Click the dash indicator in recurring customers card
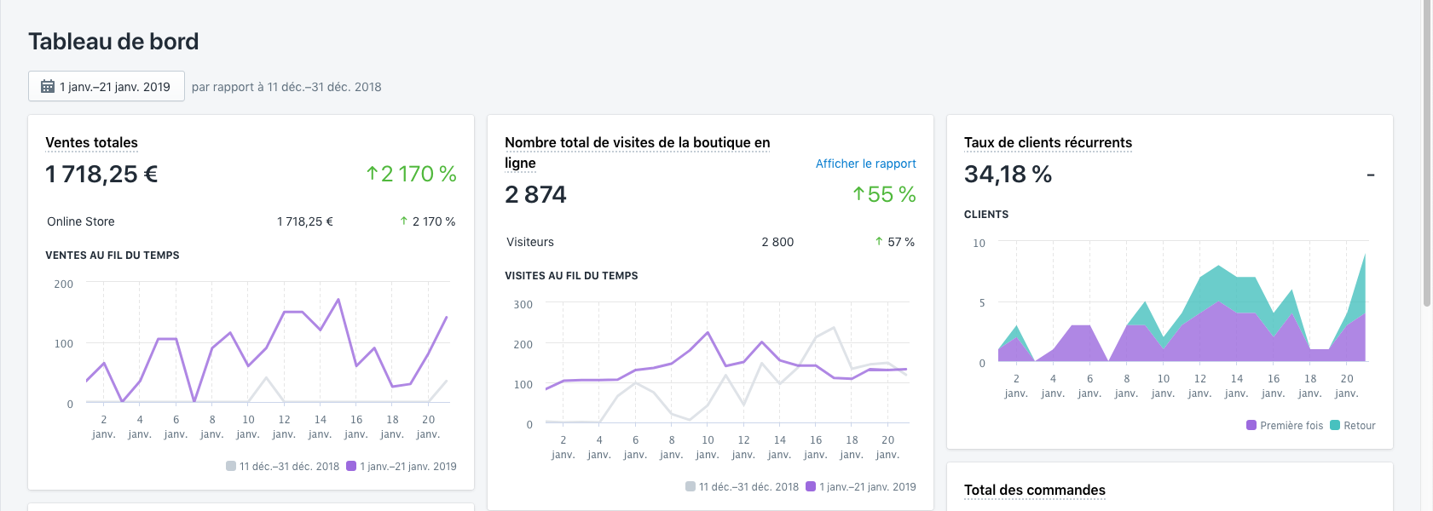The image size is (1433, 511). click(x=1371, y=175)
